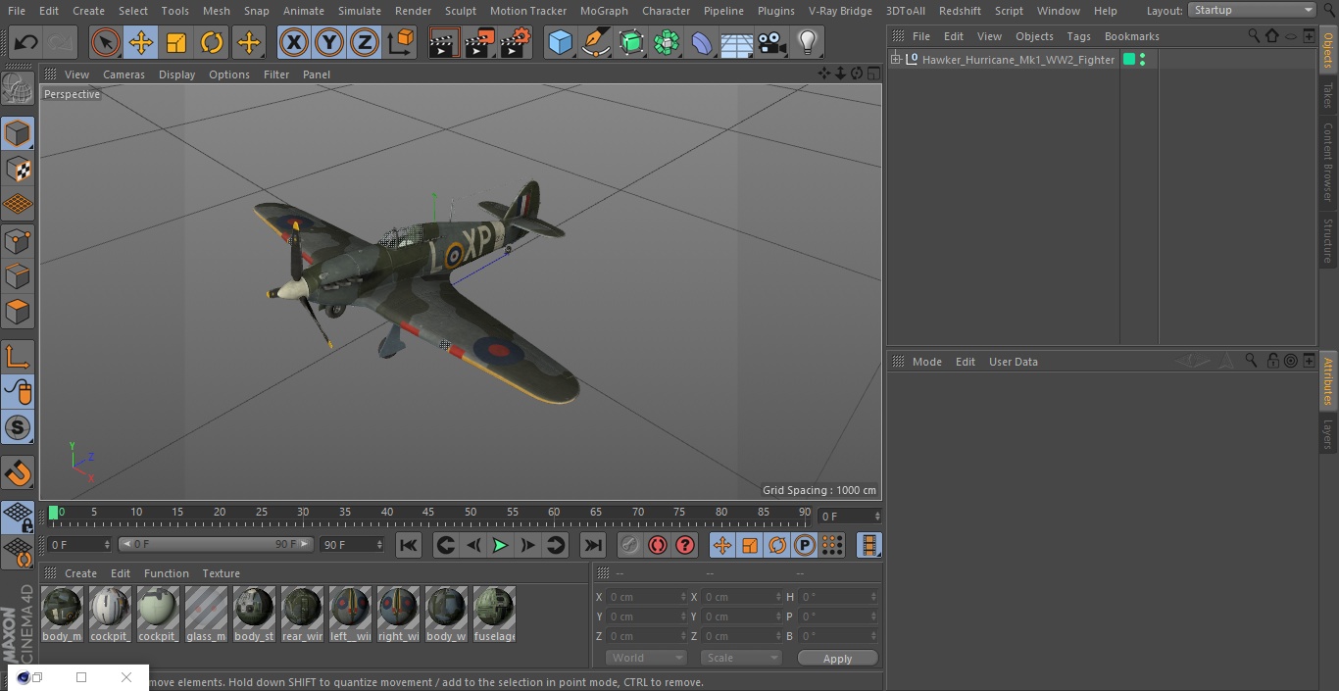Screen dimensions: 1339x691
Task: Open material manager Create menu
Action: coord(80,573)
